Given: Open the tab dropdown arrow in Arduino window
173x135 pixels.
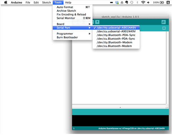Looking at the screenshot, I should [164, 28].
